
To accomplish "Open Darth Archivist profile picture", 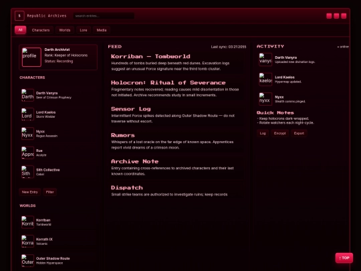I will (31, 57).
